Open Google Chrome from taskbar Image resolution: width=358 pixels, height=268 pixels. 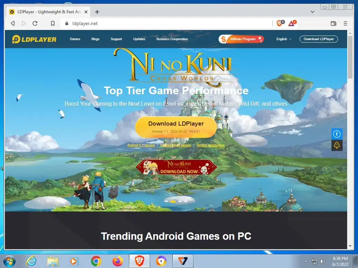[x=96, y=261]
